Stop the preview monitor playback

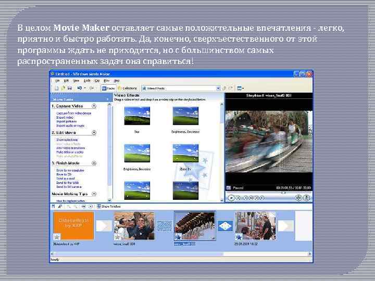238,198
